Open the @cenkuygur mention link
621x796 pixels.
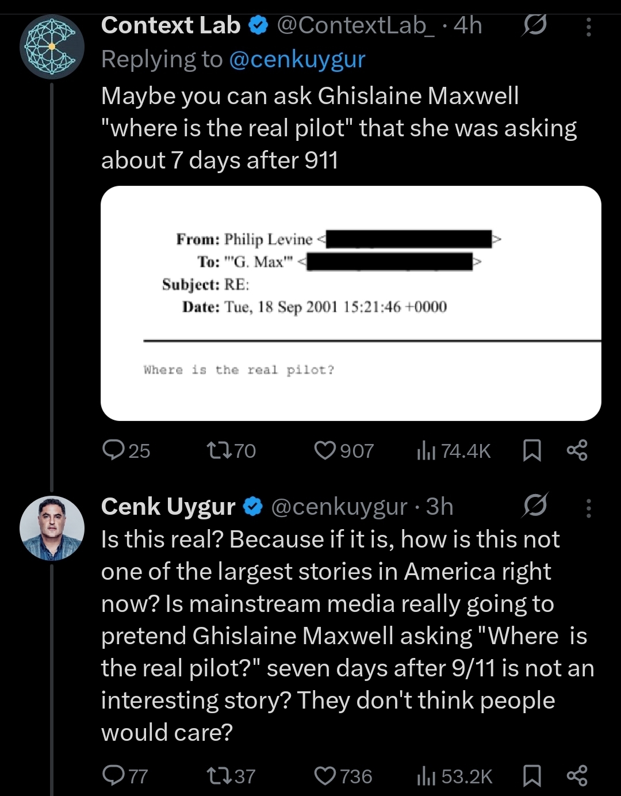[297, 59]
